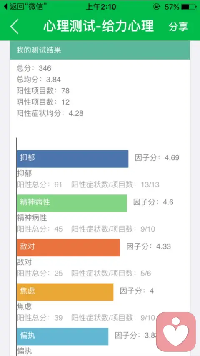Tap the 我的测试结果 section header
The width and height of the screenshot is (200, 356).
pyautogui.click(x=100, y=50)
